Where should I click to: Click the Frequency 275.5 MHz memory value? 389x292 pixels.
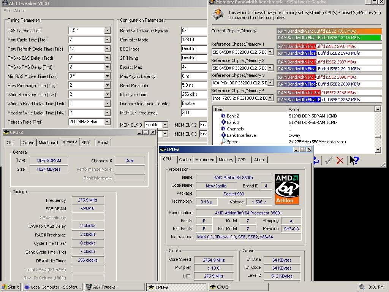[x=88, y=200]
